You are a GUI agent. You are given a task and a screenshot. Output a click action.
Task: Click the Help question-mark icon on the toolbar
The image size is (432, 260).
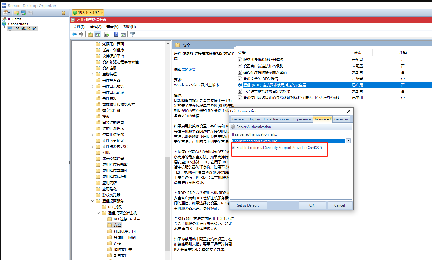[x=116, y=34]
